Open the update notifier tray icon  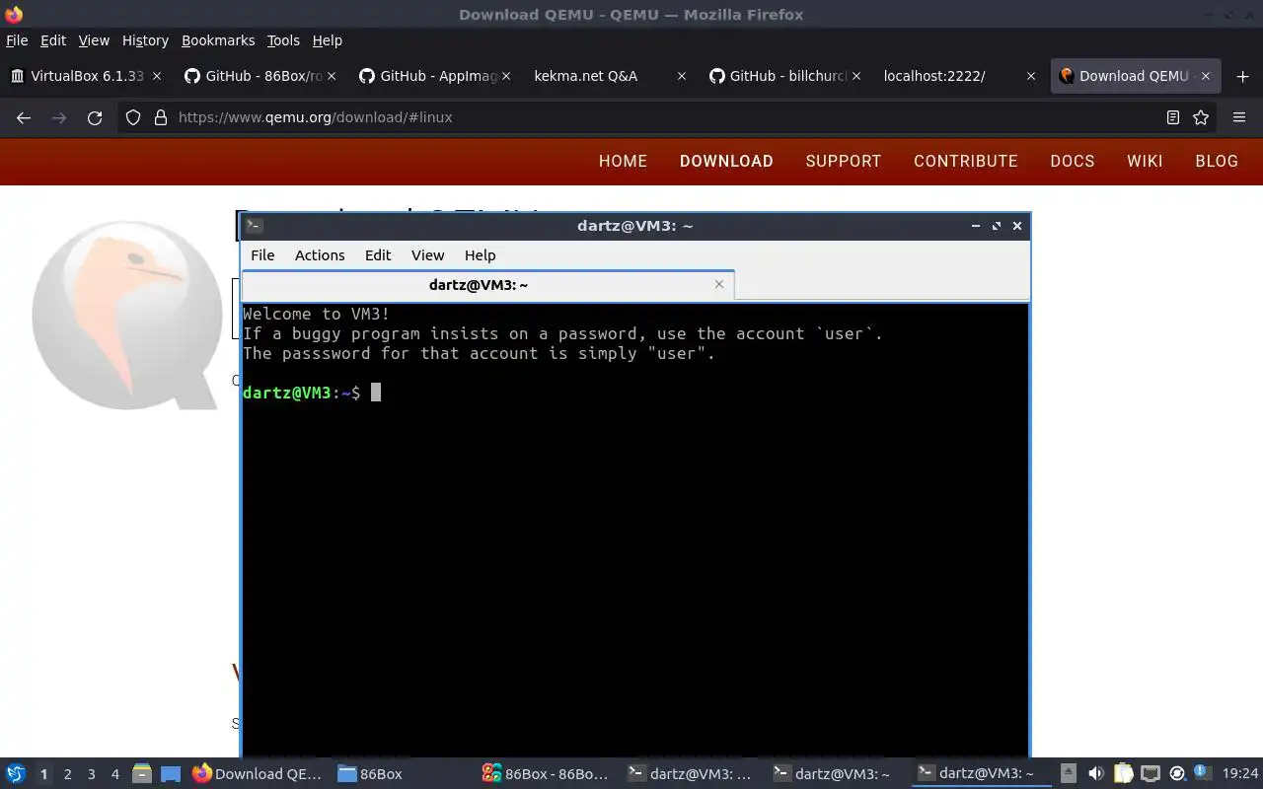pos(1201,772)
